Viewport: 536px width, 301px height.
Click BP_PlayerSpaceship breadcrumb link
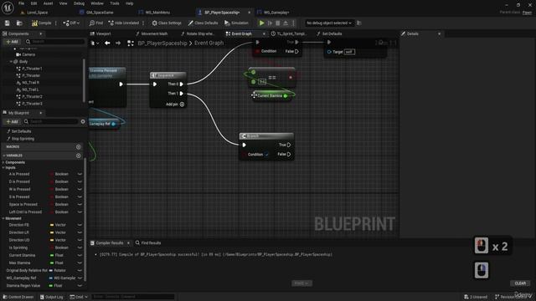(x=162, y=43)
